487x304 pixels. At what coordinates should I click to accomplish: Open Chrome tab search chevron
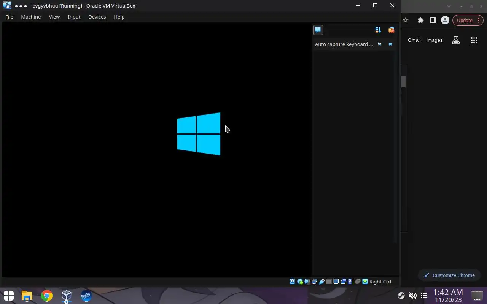(449, 6)
